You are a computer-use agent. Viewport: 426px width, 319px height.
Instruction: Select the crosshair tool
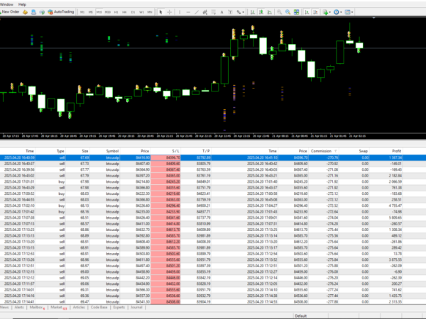point(169,13)
